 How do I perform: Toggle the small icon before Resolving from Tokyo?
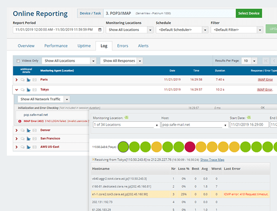[x=93, y=160]
